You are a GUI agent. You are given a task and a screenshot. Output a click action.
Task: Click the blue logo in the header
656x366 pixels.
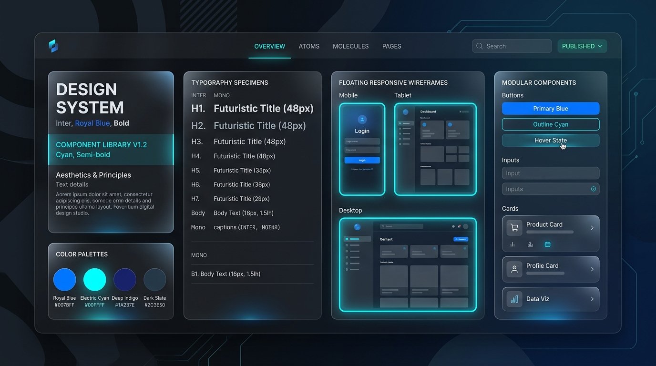(x=53, y=46)
